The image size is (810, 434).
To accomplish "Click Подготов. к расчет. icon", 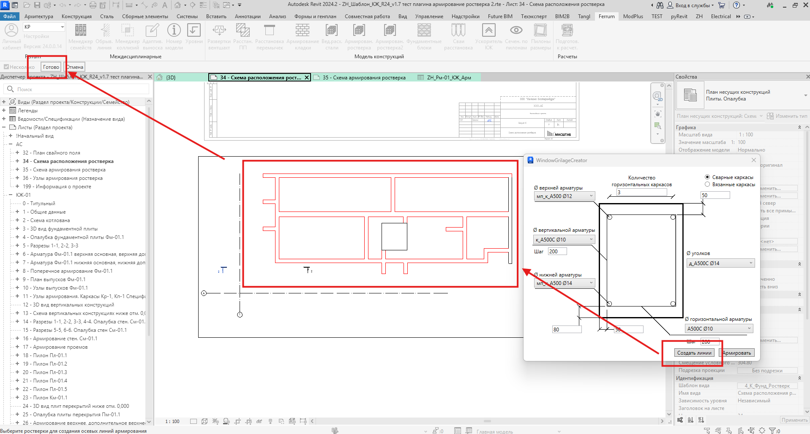I will [x=567, y=30].
